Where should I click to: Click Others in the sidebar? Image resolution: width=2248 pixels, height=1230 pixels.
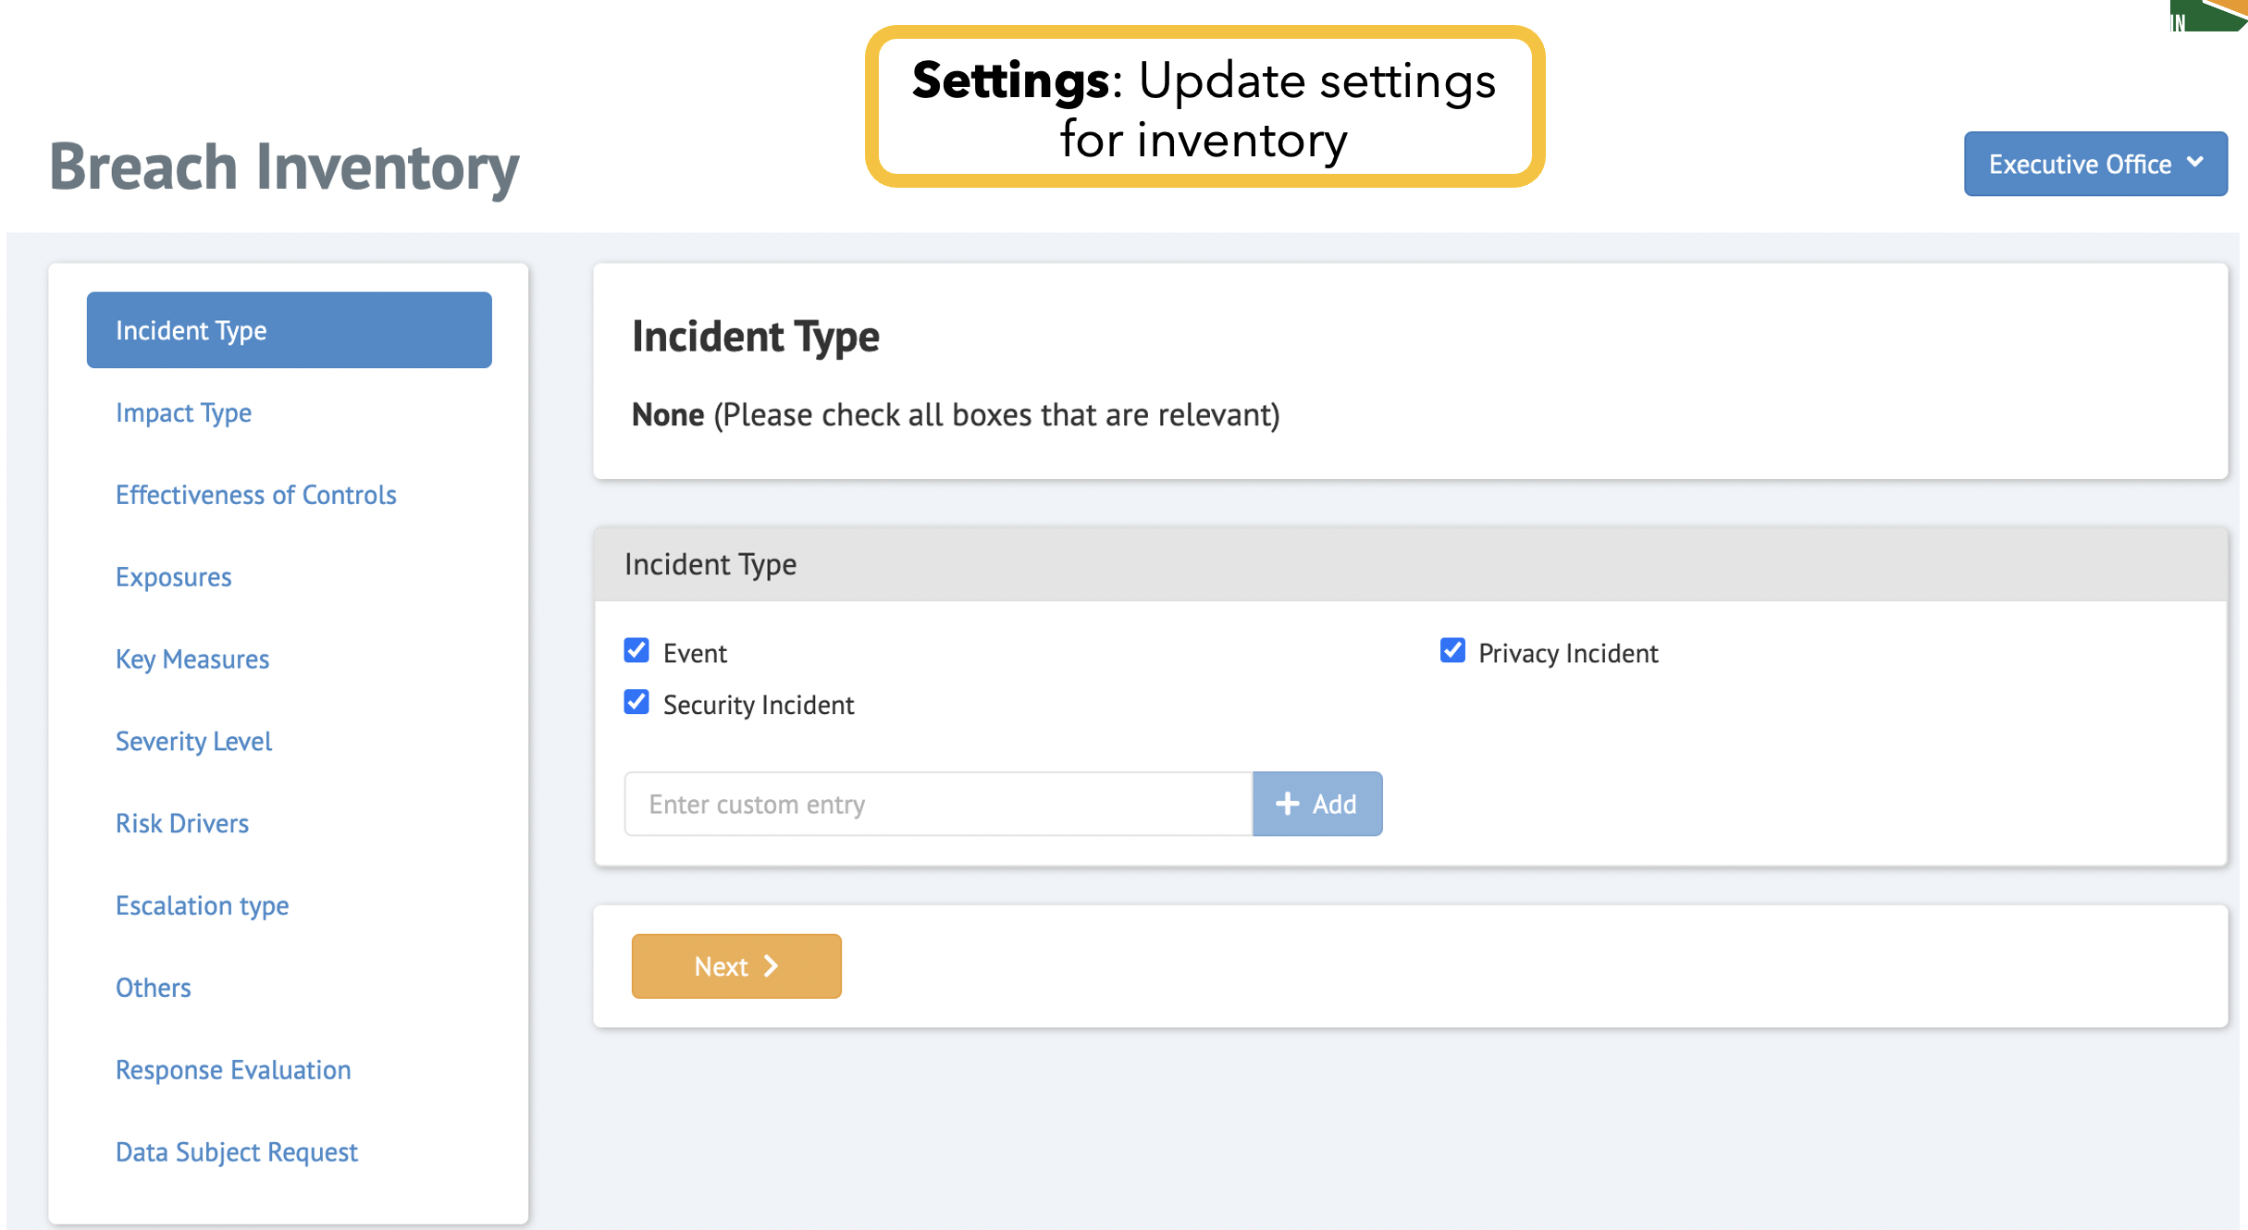153,988
